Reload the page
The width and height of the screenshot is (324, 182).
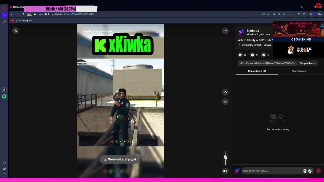coord(23,14)
